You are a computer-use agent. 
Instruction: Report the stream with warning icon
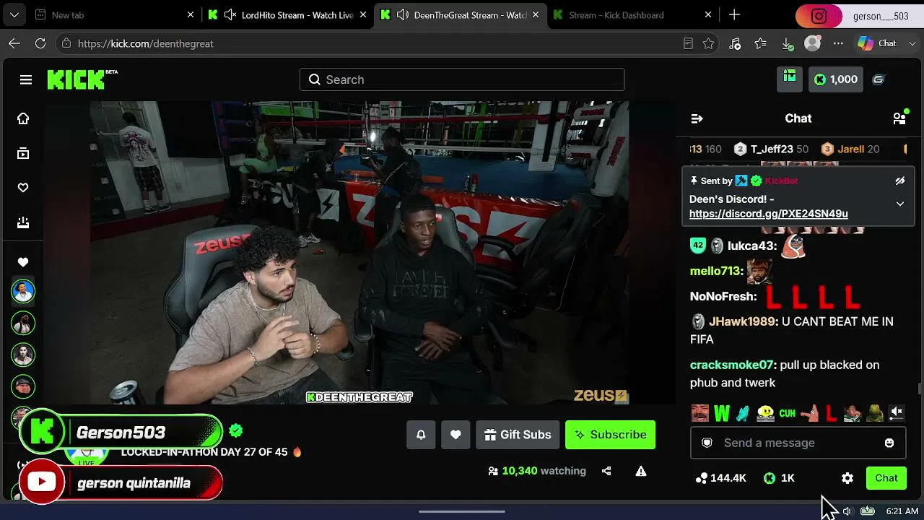[641, 471]
